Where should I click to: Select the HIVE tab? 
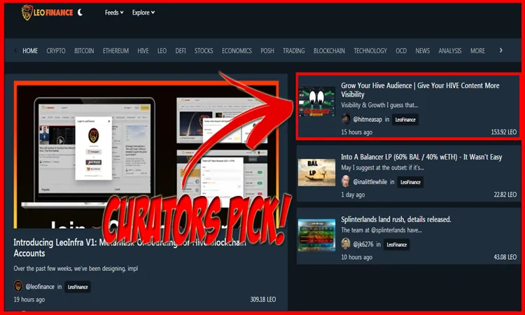[x=143, y=51]
